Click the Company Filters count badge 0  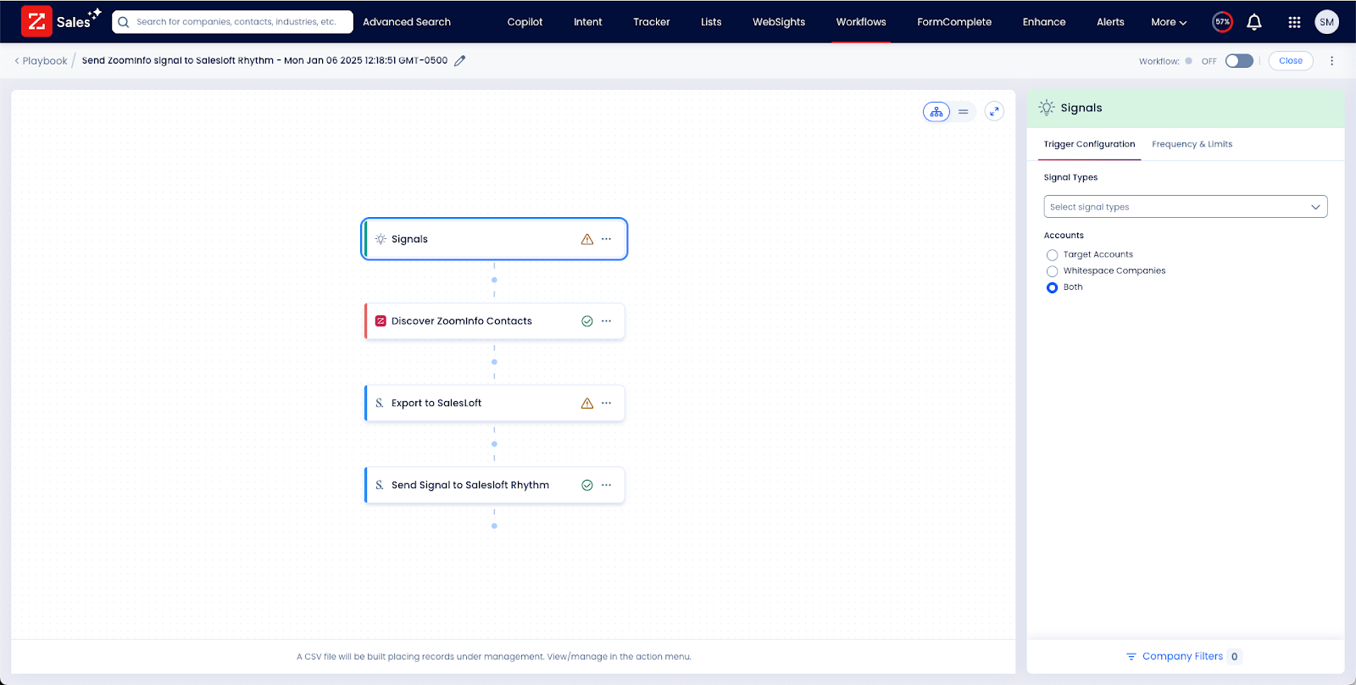(x=1234, y=657)
